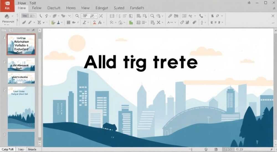Open the "Dictult" ribbon tab
This screenshot has height=152, width=277.
tap(54, 8)
